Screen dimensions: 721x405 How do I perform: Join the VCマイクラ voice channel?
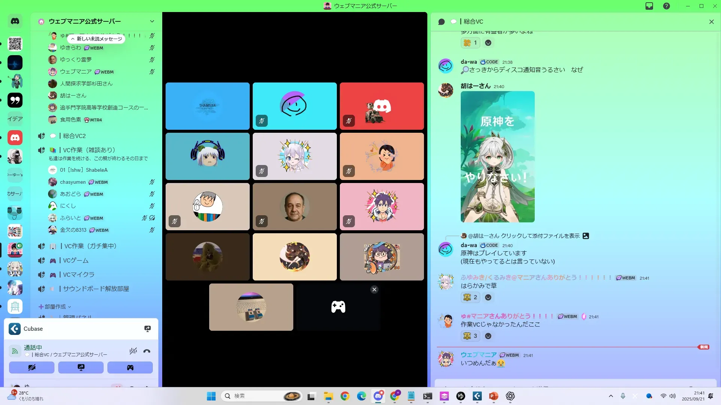(78, 274)
